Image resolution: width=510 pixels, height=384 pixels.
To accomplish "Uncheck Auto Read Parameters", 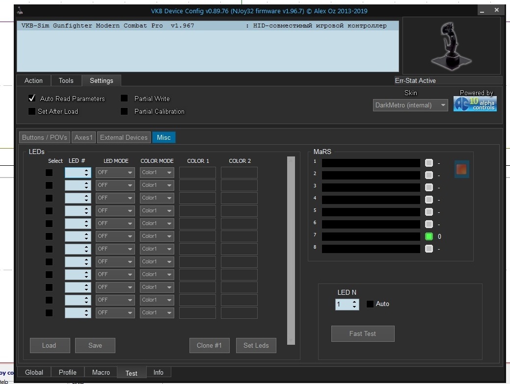I will pos(32,99).
